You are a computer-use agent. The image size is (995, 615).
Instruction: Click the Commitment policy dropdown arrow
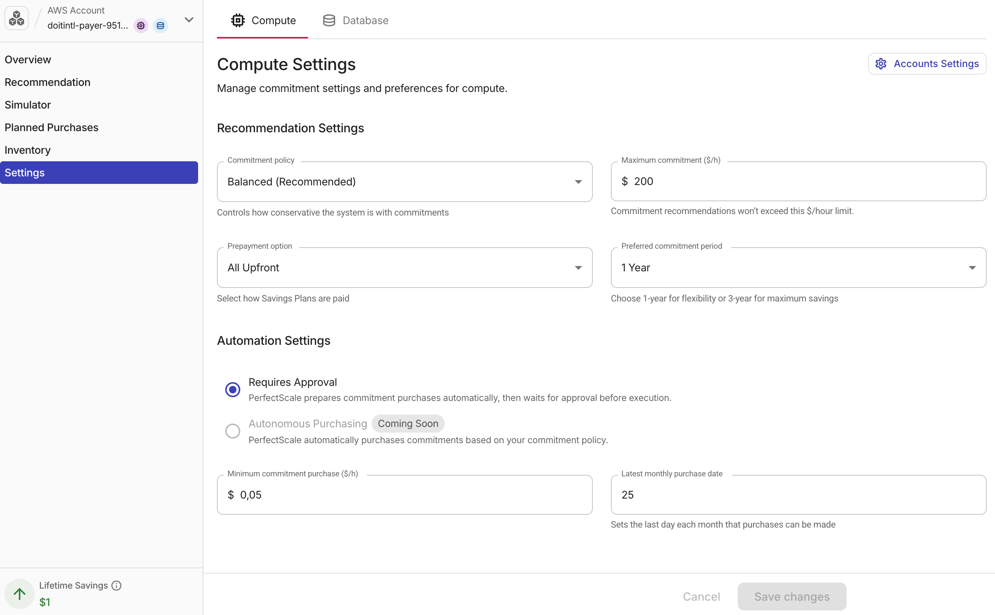click(578, 182)
